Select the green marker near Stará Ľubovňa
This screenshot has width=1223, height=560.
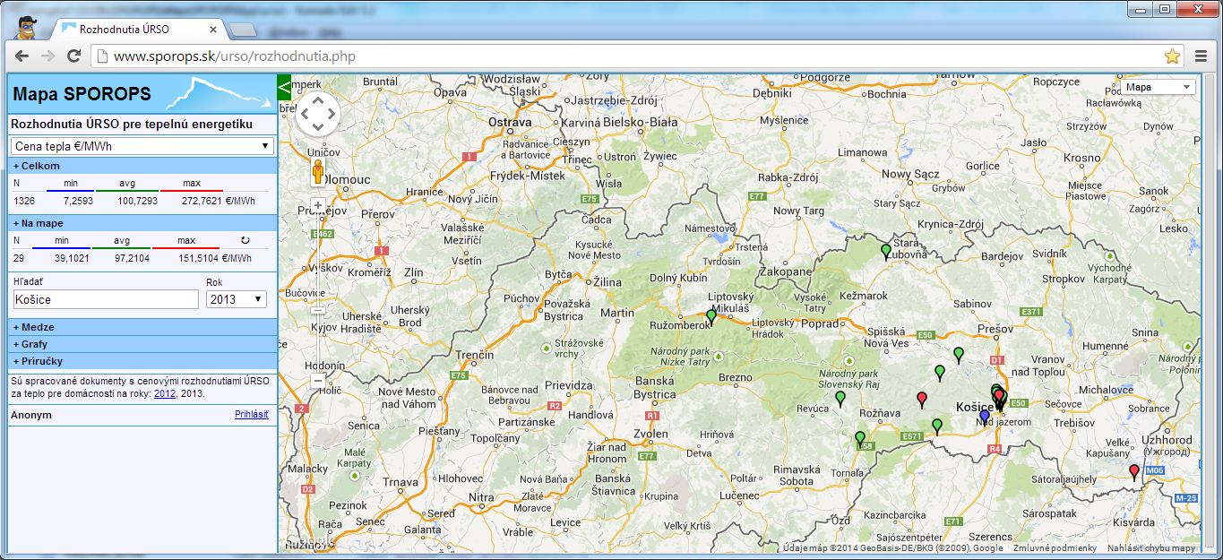(886, 251)
